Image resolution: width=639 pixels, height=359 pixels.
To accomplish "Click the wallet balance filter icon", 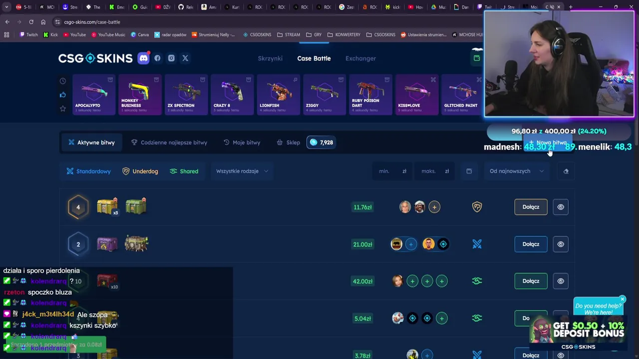I will tap(469, 171).
